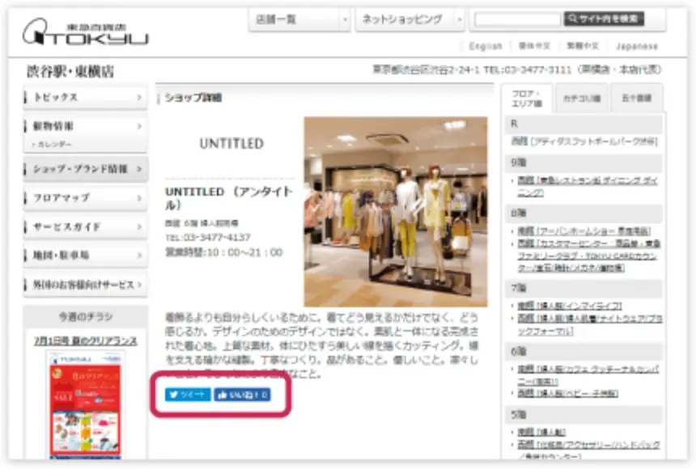Switch to the カテゴリ順 tab
This screenshot has width=696, height=469.
(580, 98)
